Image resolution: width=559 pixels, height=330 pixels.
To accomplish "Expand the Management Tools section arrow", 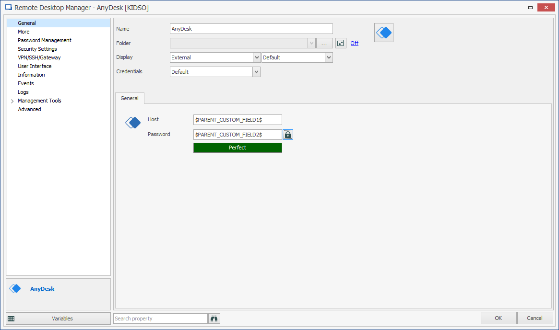I will click(x=12, y=101).
